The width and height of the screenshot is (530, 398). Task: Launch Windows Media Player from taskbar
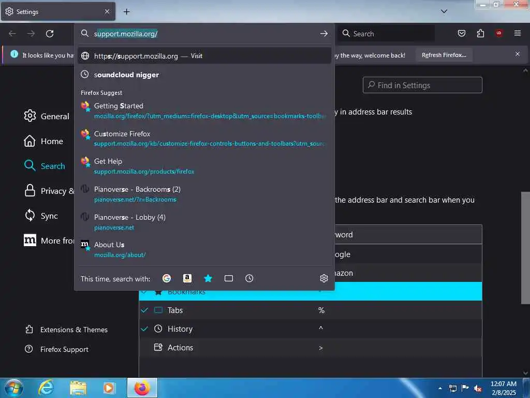pos(109,388)
